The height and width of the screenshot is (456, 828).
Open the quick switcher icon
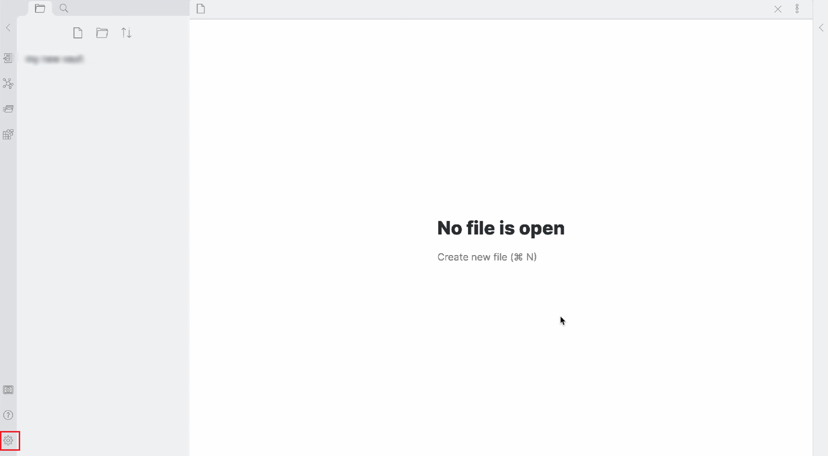pyautogui.click(x=8, y=58)
